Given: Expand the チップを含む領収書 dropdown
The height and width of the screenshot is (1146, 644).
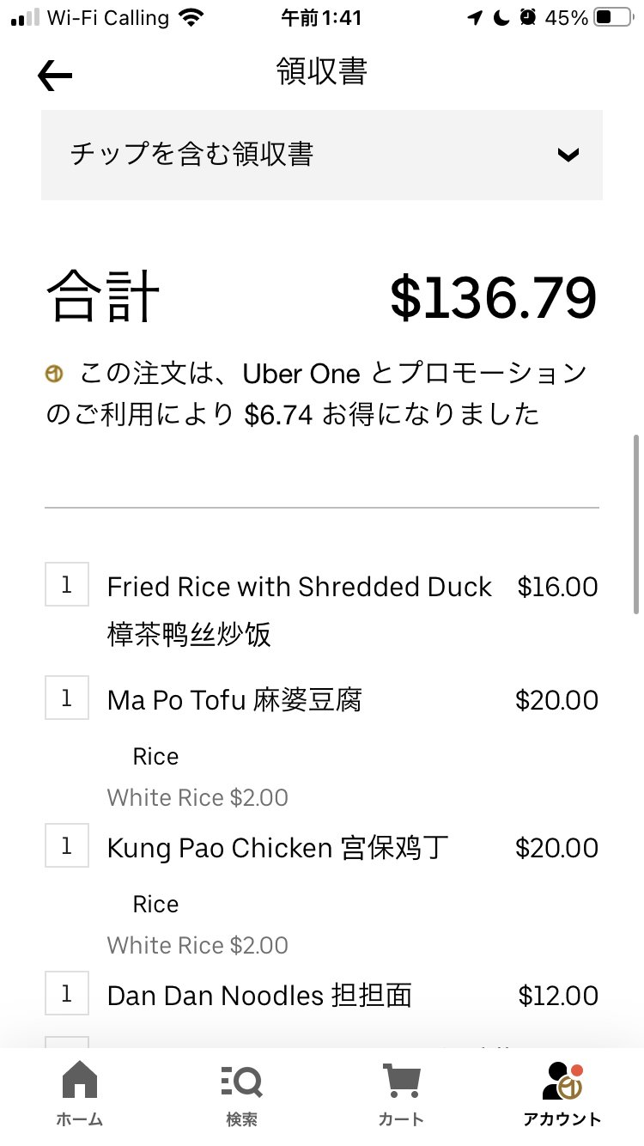Looking at the screenshot, I should pos(322,155).
